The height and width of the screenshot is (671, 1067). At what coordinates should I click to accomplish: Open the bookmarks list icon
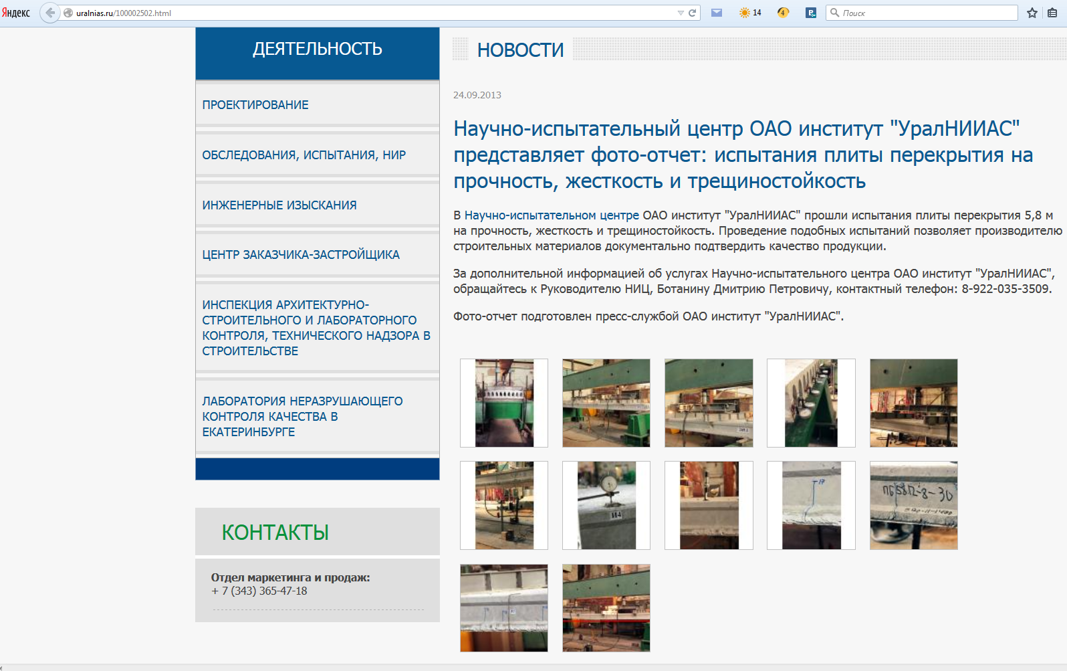[1052, 13]
